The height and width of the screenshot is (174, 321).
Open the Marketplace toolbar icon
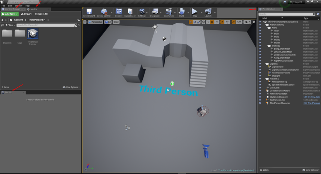130,13
